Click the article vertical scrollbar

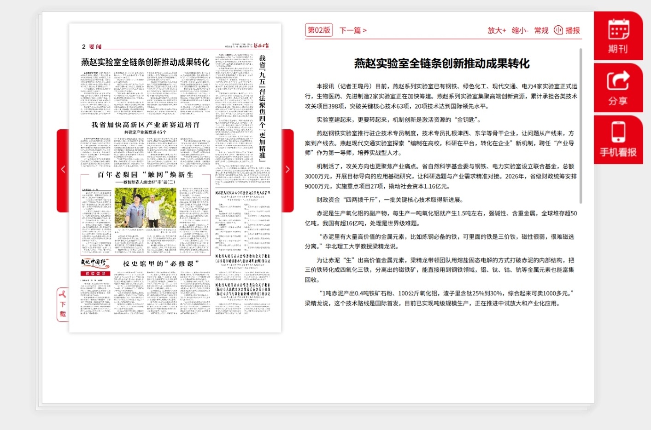click(x=581, y=126)
